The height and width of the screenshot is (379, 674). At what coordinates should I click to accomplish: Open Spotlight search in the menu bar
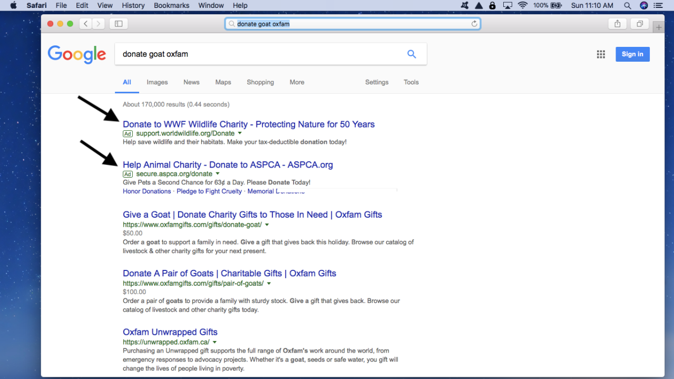tap(627, 5)
